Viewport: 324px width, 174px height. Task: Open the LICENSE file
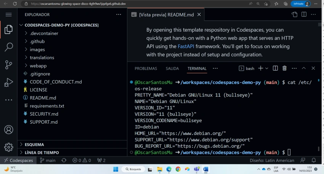tap(38, 90)
